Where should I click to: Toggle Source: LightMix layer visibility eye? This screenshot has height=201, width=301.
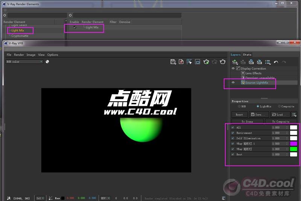[233, 82]
